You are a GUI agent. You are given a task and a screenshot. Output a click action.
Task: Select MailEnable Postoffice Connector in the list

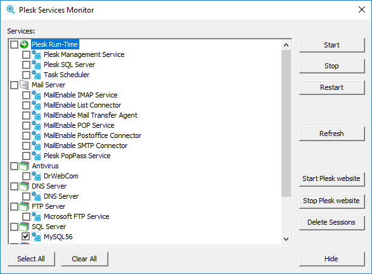click(93, 135)
